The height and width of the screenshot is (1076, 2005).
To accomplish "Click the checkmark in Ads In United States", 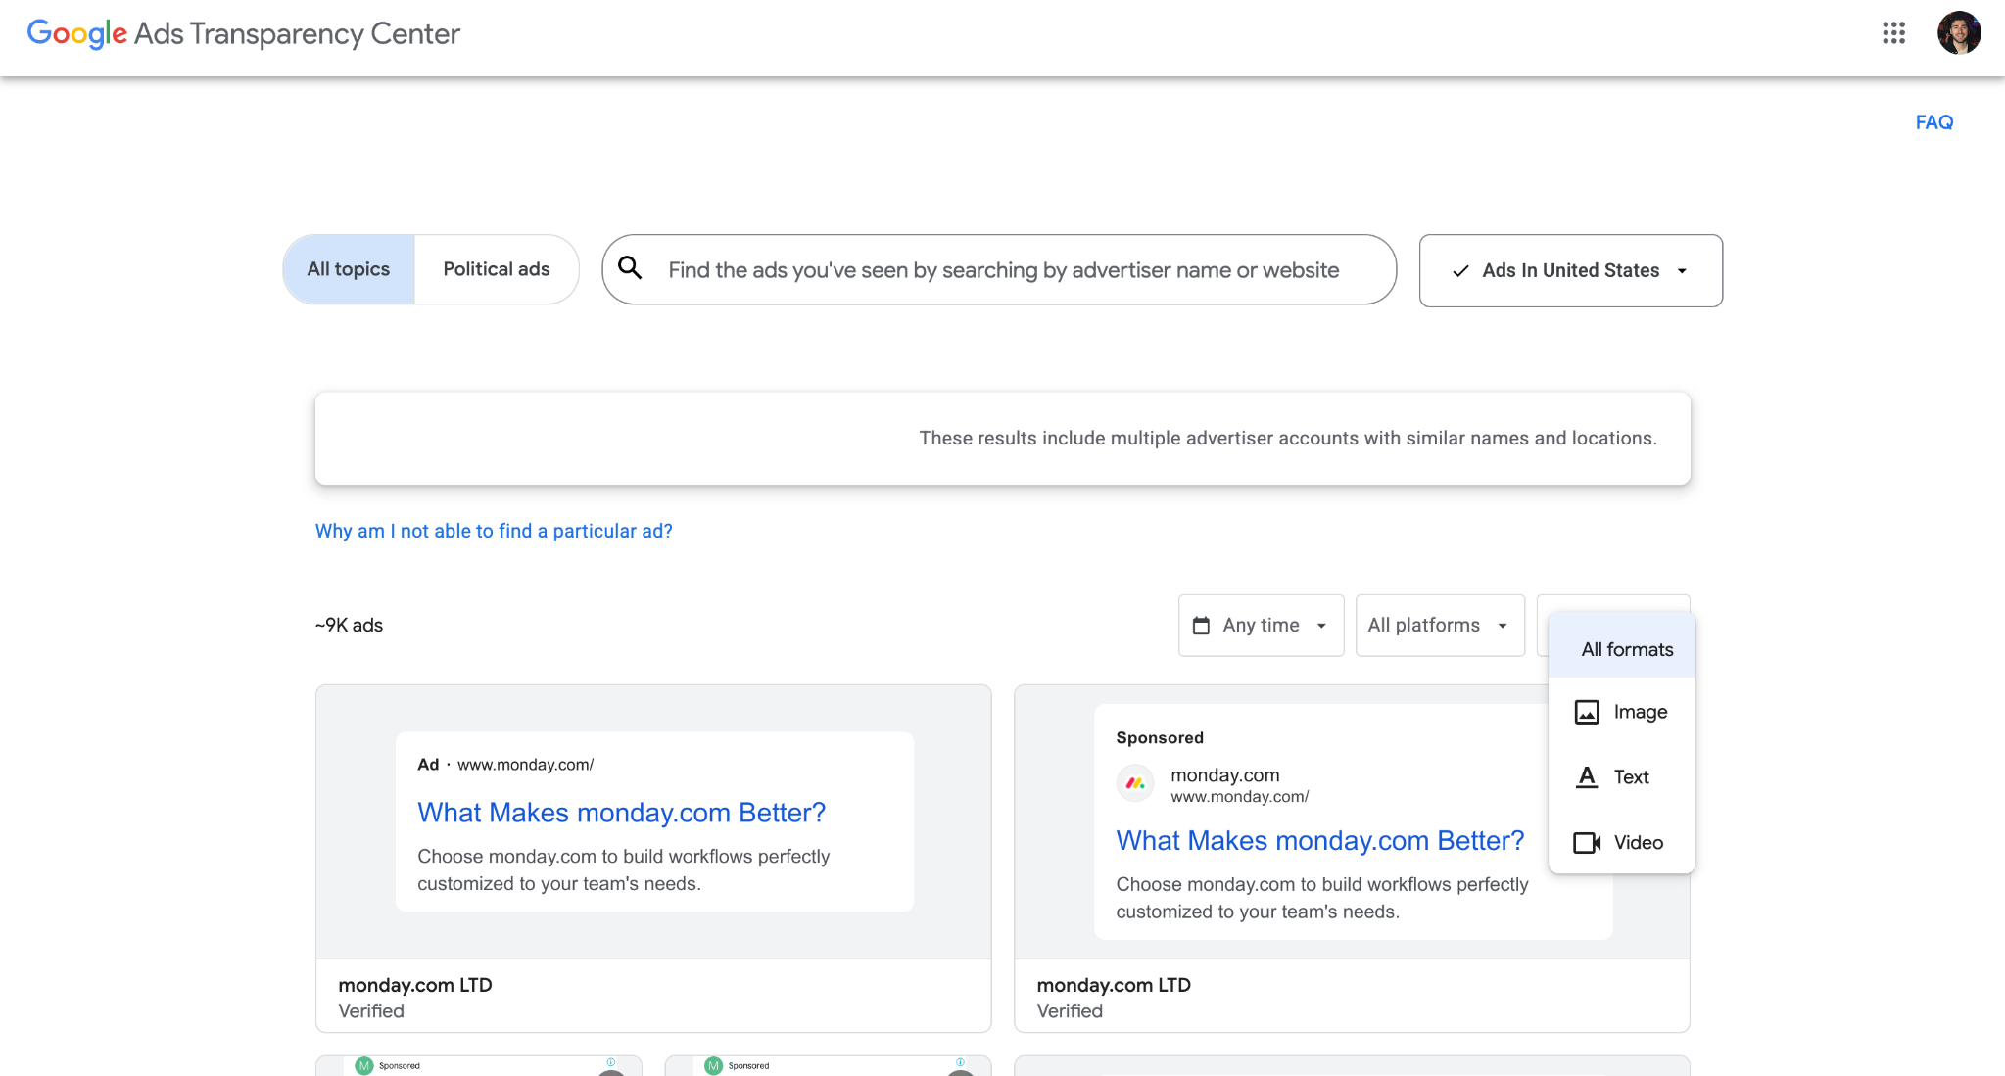I will [1460, 270].
